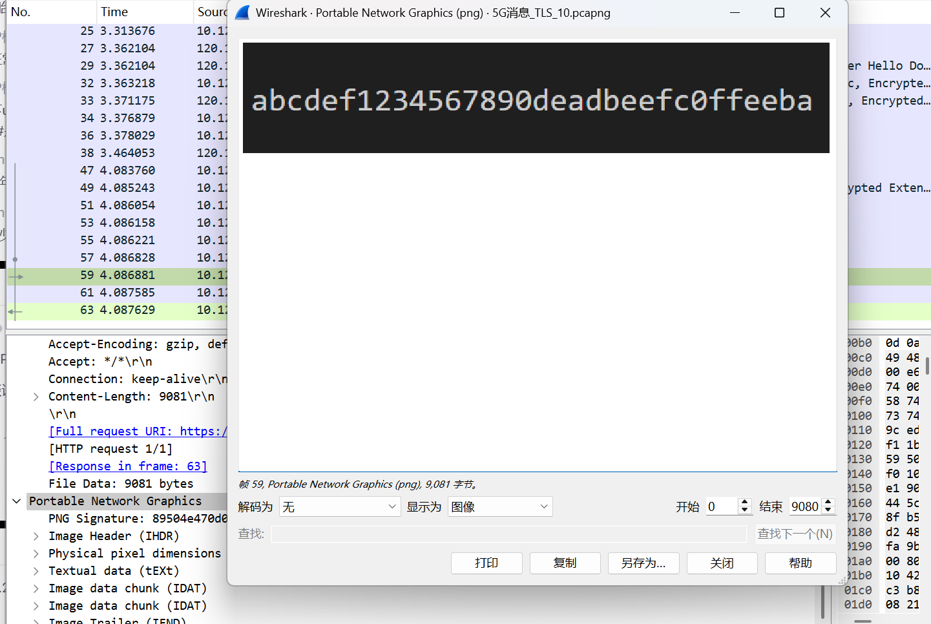Minimize the Wireshark PNG dialog window
The height and width of the screenshot is (624, 931).
tap(735, 13)
